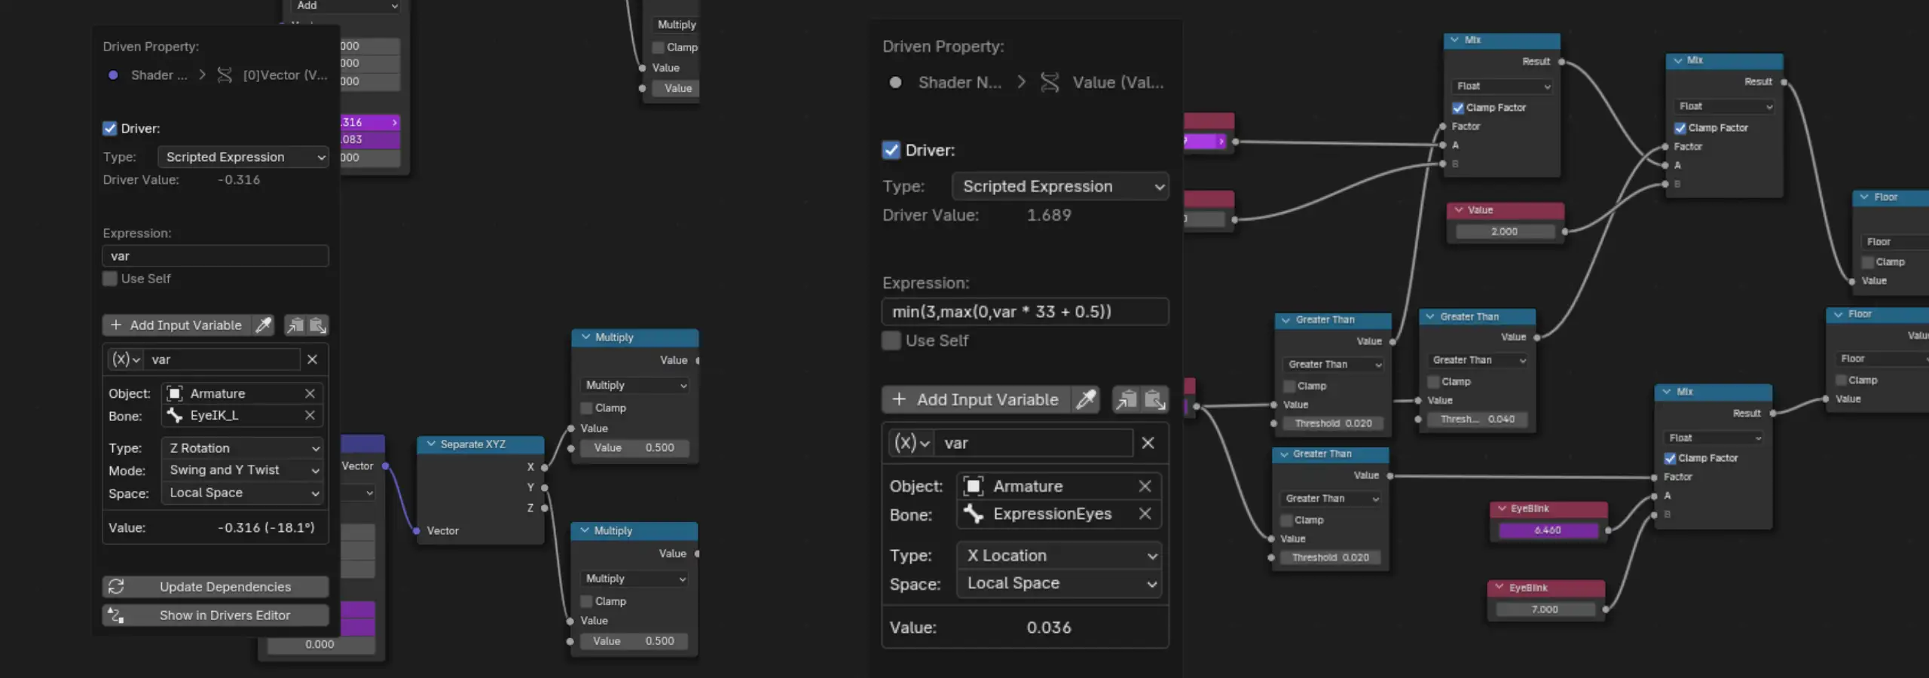1929x678 pixels.
Task: Click Add Input Variable in right panel
Action: click(x=977, y=399)
